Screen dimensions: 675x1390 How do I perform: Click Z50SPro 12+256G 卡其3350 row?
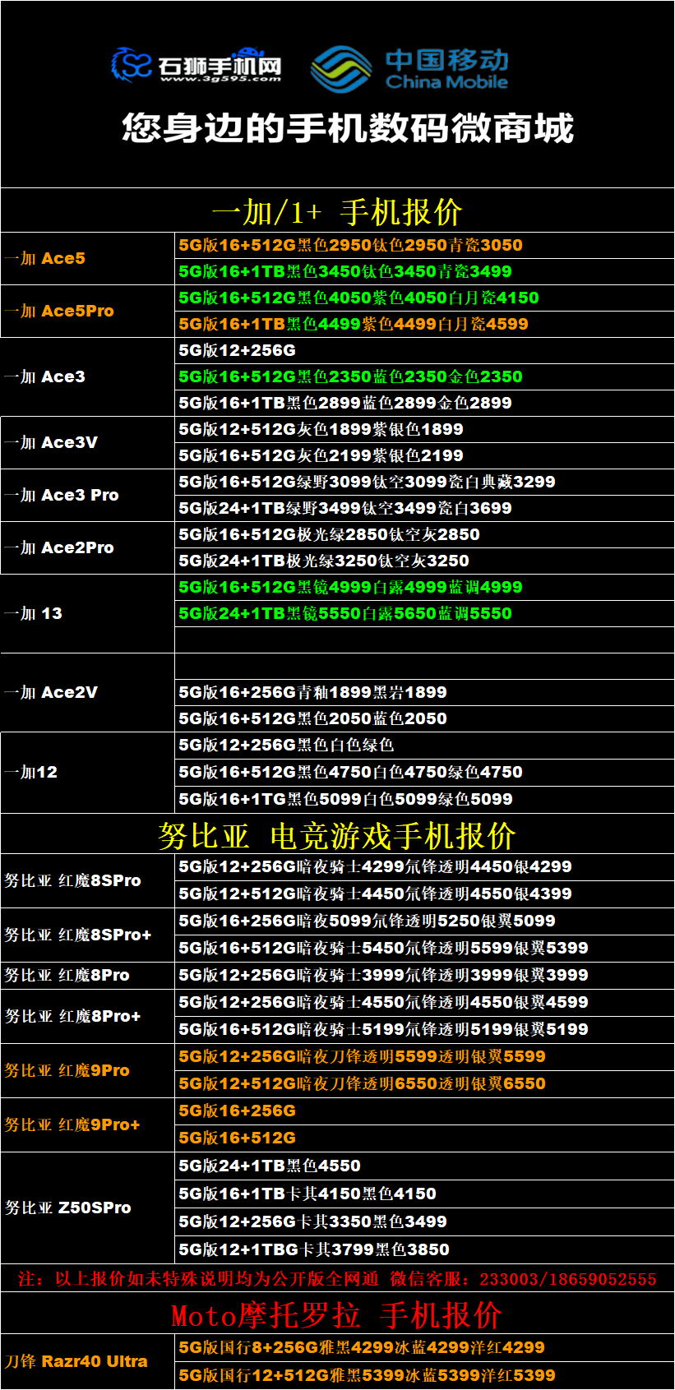424,1221
